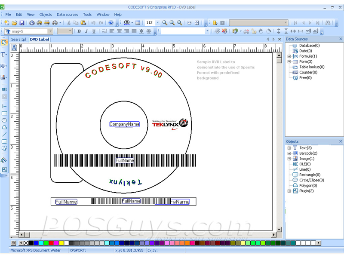Open the Objects menu
Screen dimensions: 344x258
click(46, 15)
